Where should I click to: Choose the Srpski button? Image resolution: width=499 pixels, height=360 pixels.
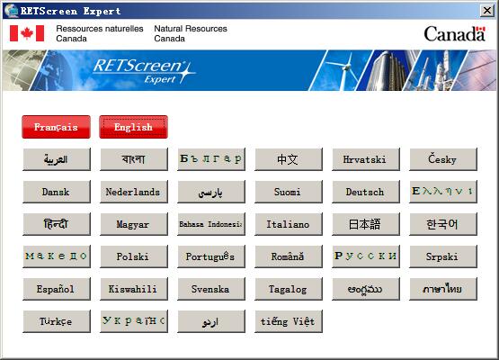pos(443,256)
